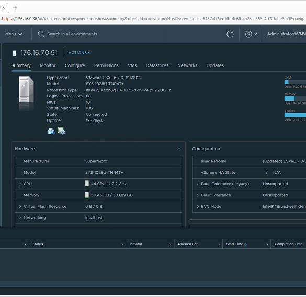306x297 pixels.
Task: Click the 44 CPUs x 2.2 GHz value
Action: 109,184
